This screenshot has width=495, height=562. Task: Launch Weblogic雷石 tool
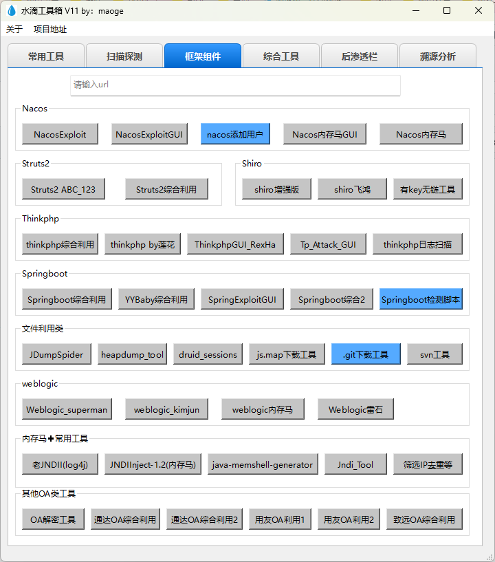355,409
